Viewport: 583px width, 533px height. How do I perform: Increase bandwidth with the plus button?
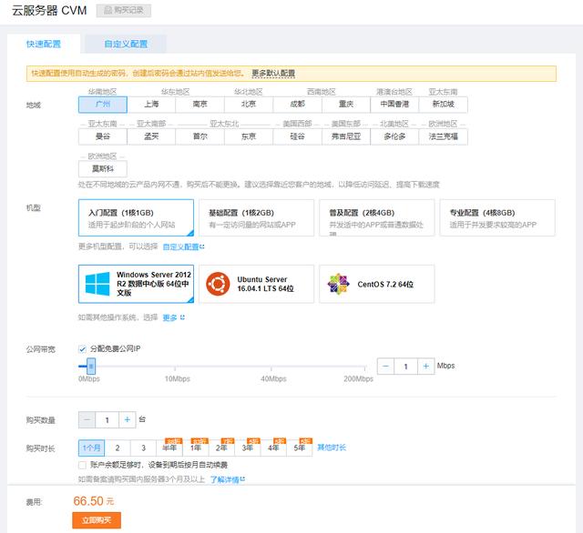(x=426, y=367)
